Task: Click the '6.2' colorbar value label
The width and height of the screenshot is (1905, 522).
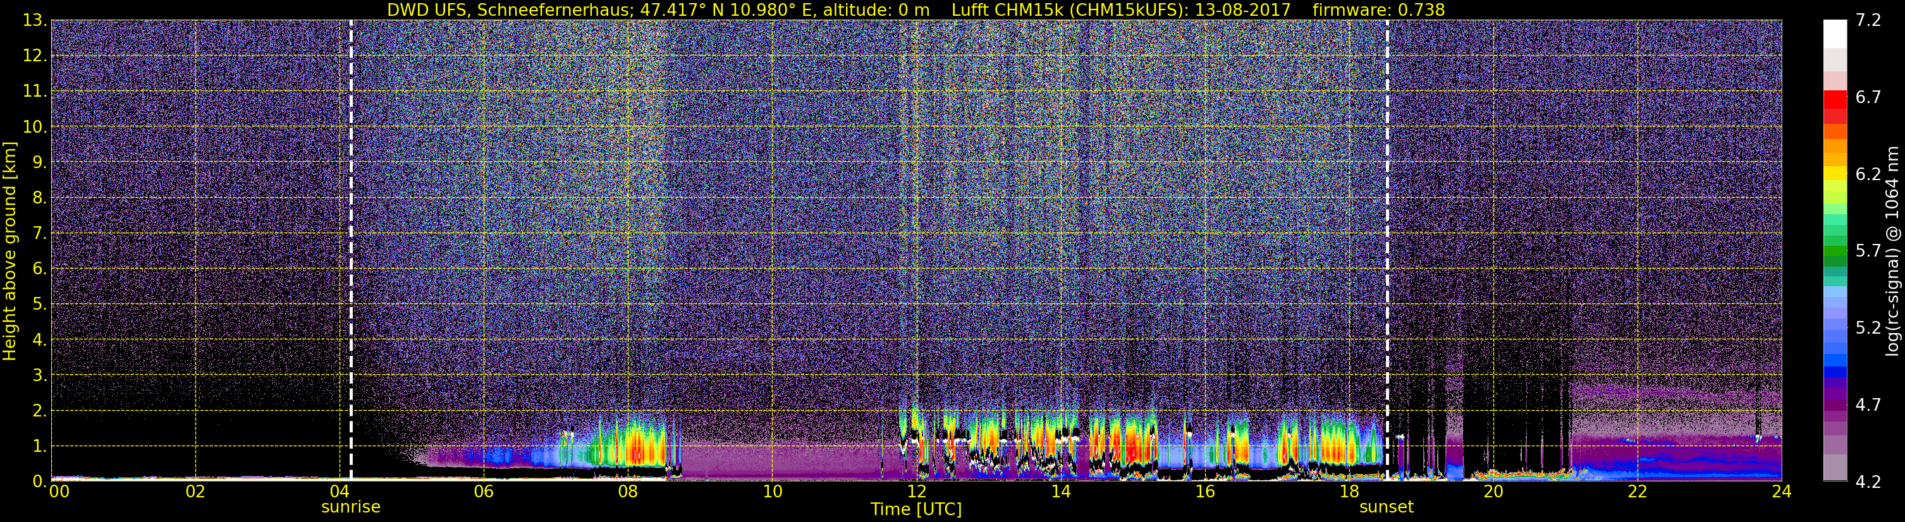Action: point(1868,174)
